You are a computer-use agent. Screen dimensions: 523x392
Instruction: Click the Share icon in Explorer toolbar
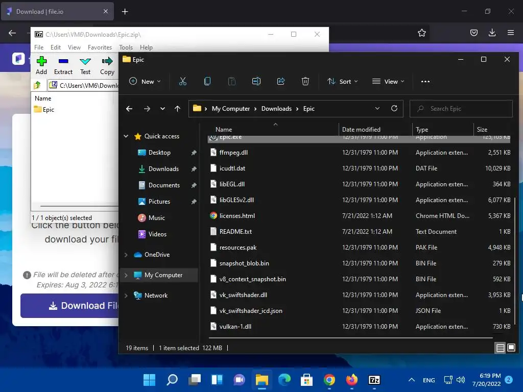coord(281,81)
